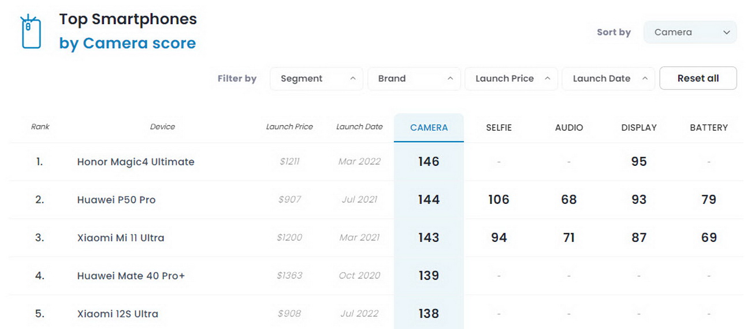Screen dimensions: 751x329
Task: Open the Launch Price filter
Action: (x=511, y=78)
